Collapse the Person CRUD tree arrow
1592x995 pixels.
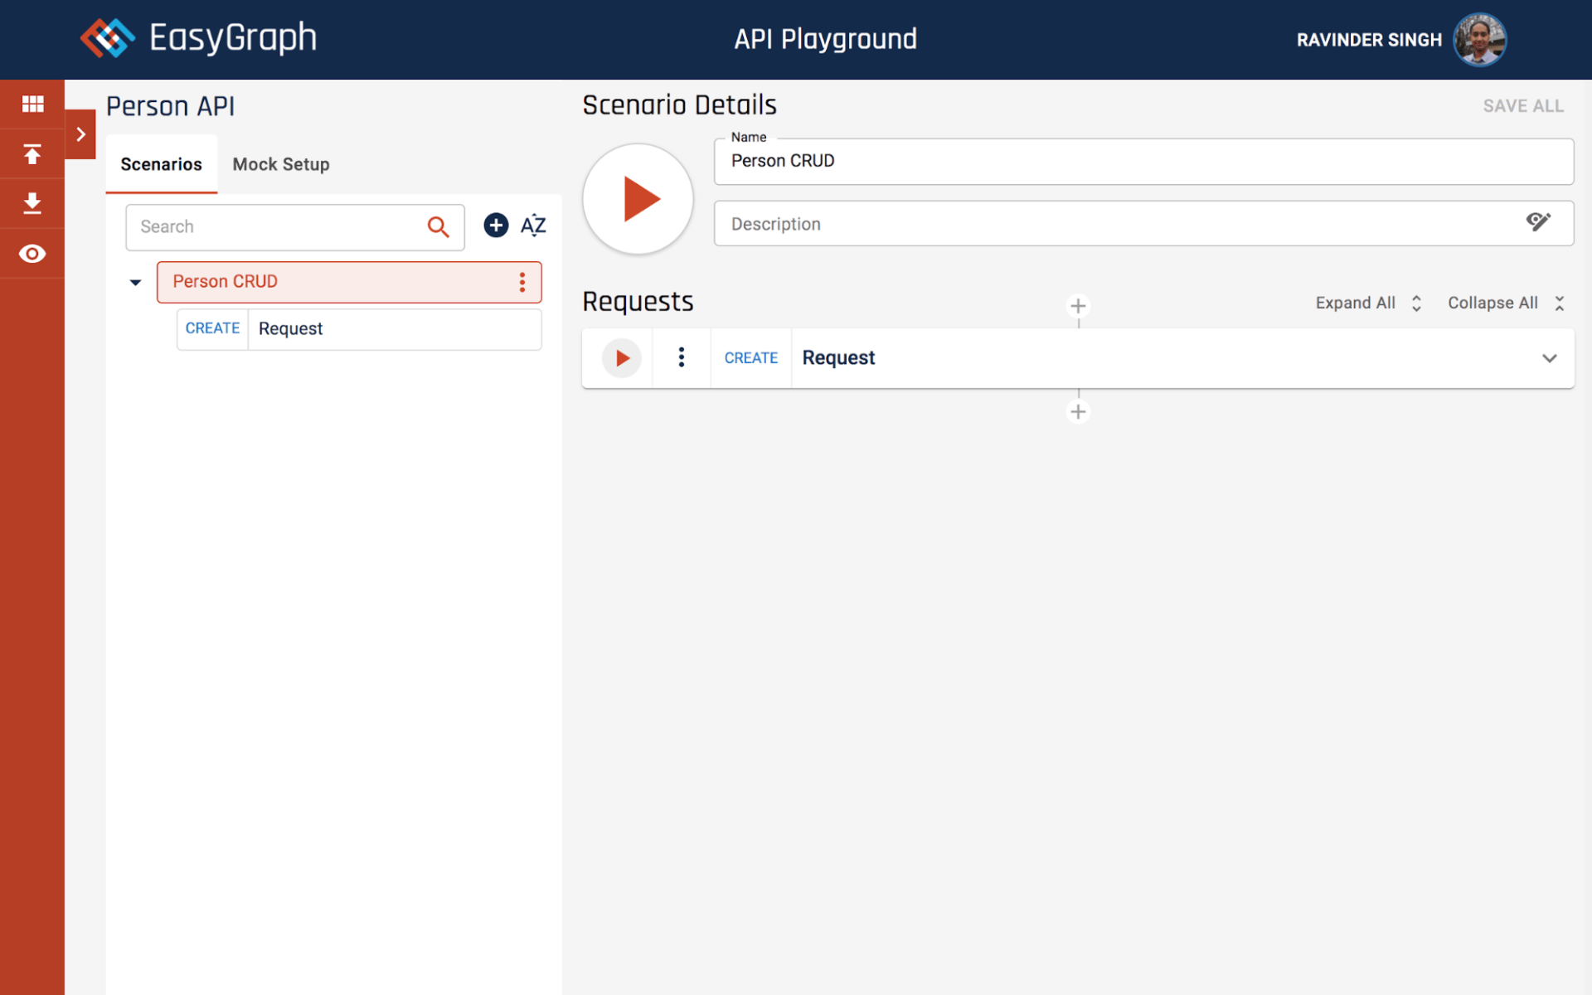[136, 283]
